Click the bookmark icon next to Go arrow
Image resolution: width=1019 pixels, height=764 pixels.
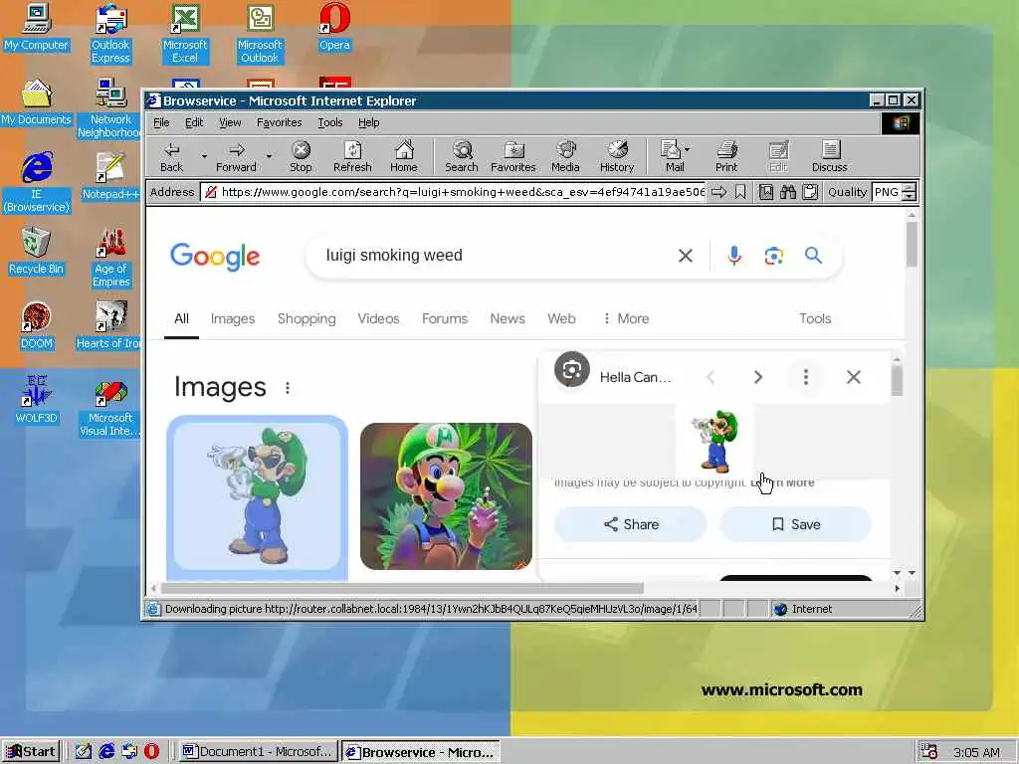(740, 192)
